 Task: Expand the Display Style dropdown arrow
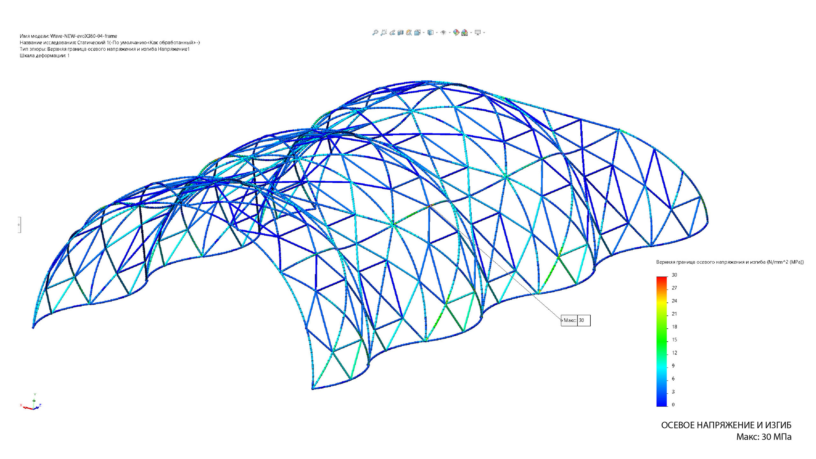tap(437, 33)
